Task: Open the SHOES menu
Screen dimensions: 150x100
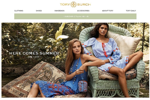Action: [x=39, y=11]
